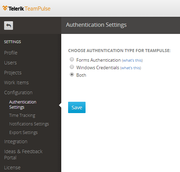Click the Telerik TeamPulse logo
The image size is (180, 172).
click(x=26, y=8)
